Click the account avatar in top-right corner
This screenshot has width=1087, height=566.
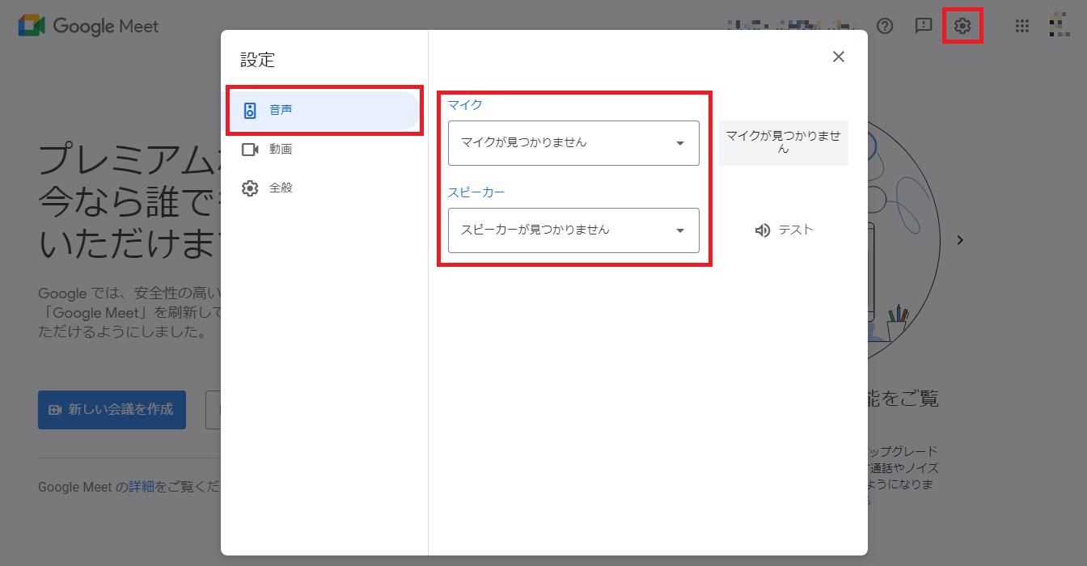click(x=1059, y=26)
